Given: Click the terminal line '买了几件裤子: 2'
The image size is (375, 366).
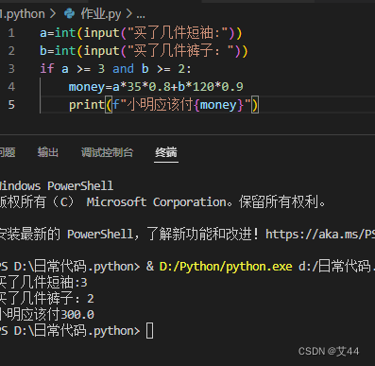Looking at the screenshot, I should point(47,298).
